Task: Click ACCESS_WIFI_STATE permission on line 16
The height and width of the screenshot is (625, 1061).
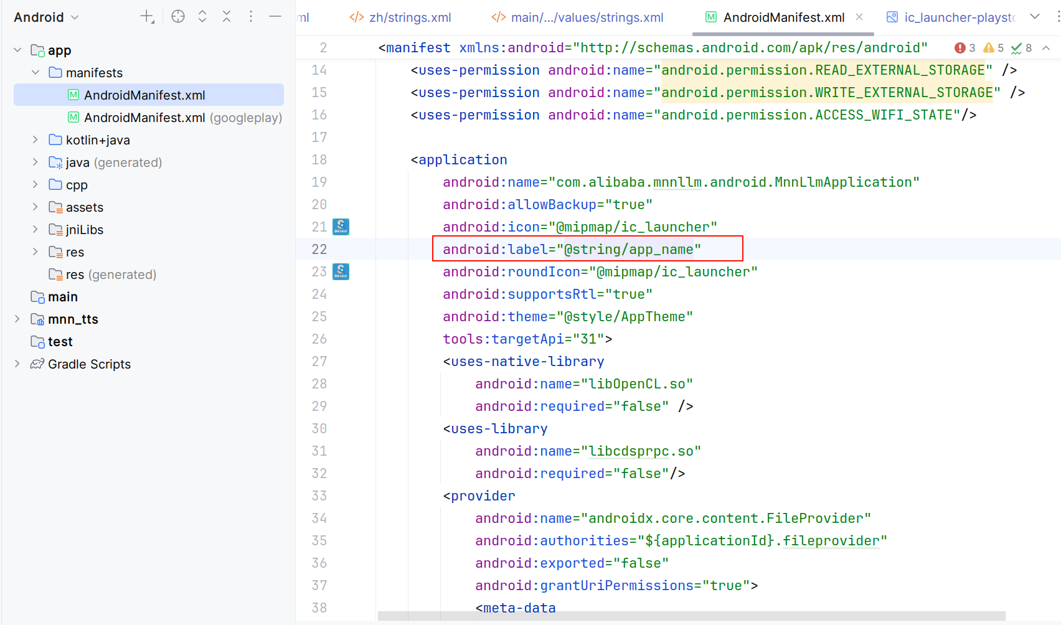Action: 807,115
